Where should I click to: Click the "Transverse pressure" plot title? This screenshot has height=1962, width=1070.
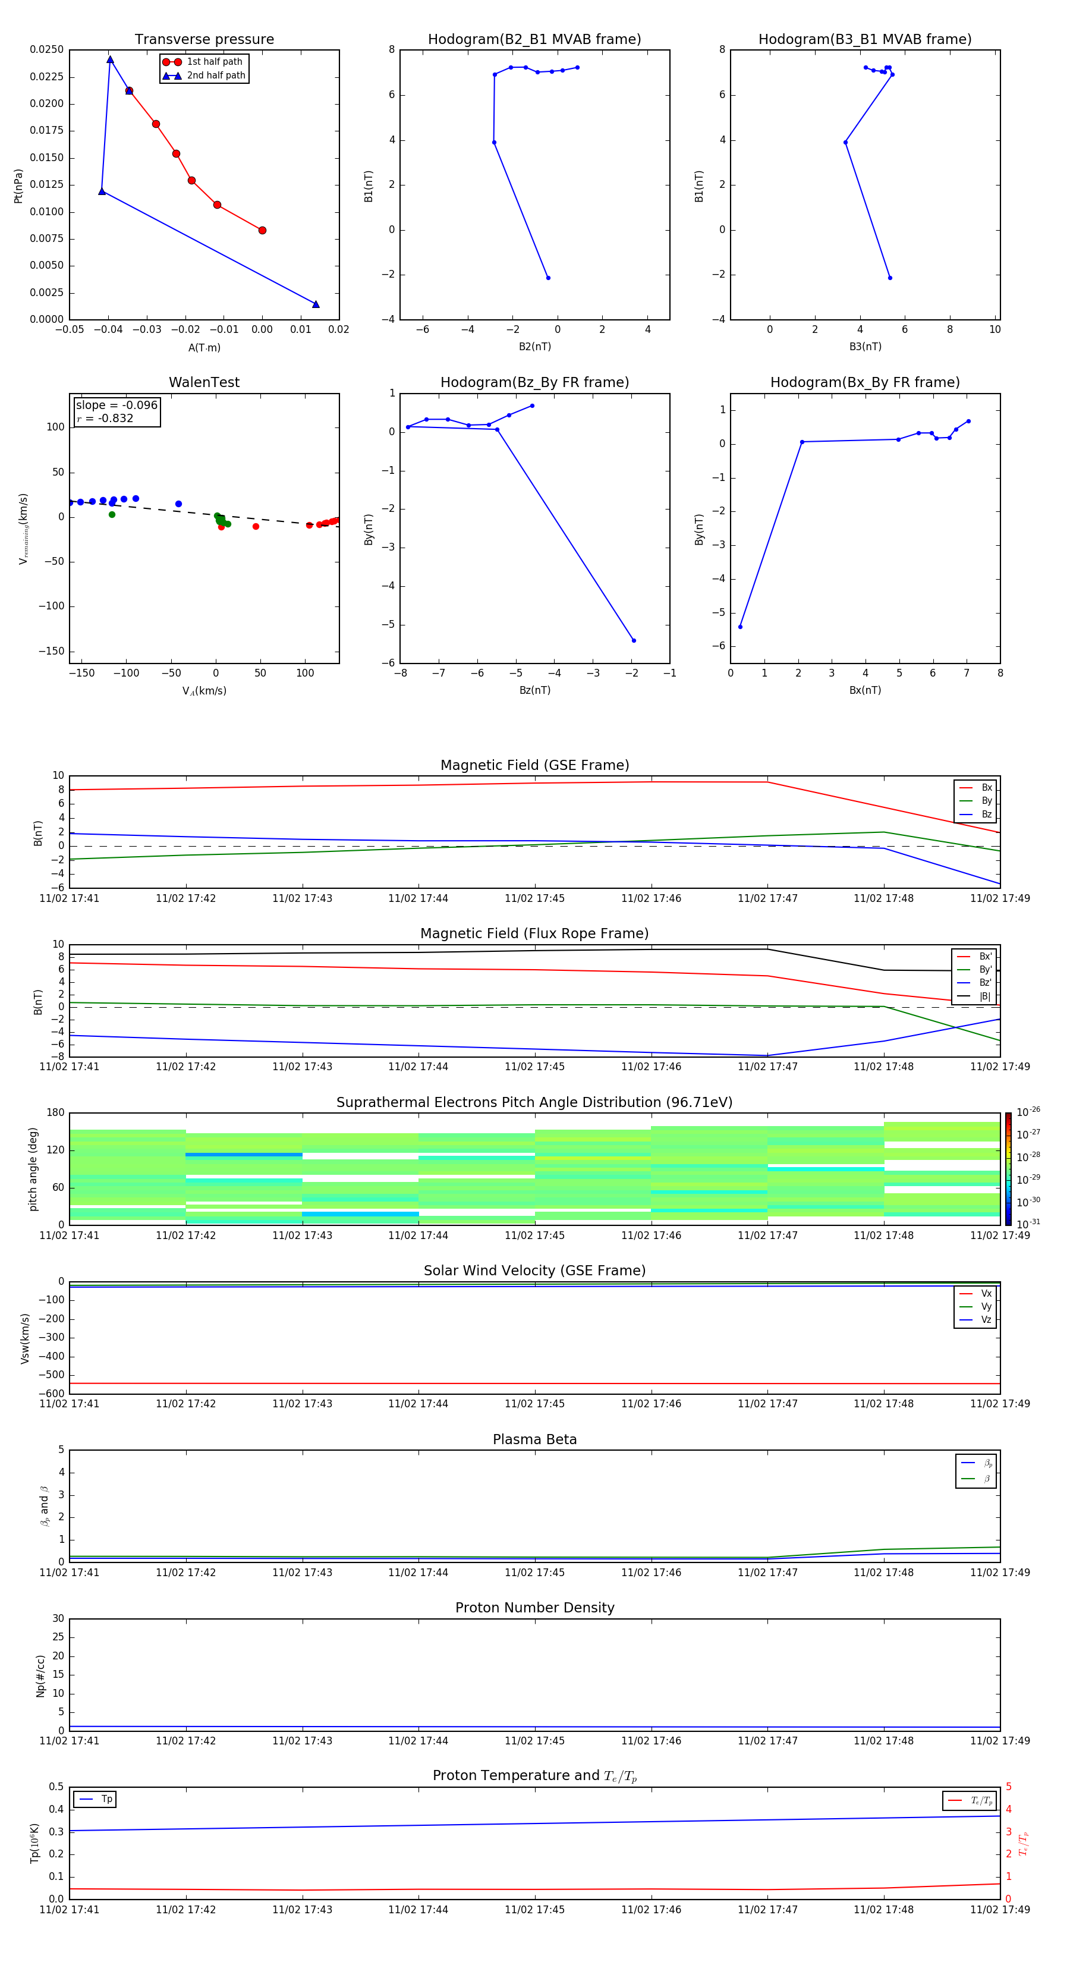(x=204, y=40)
